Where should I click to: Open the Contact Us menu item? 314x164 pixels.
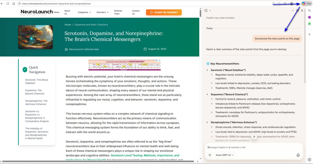click(135, 12)
